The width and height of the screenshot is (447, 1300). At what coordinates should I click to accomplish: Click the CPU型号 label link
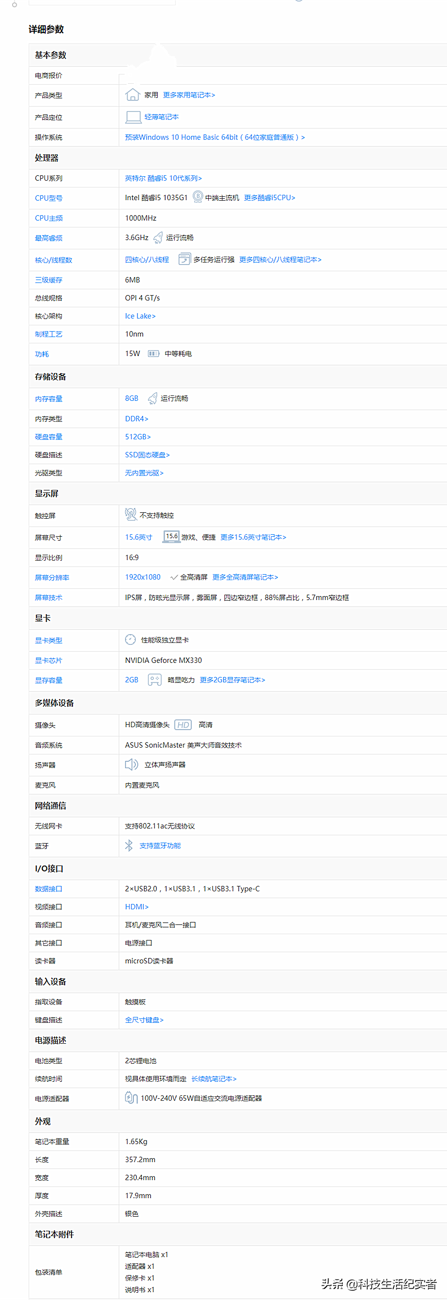coord(48,198)
